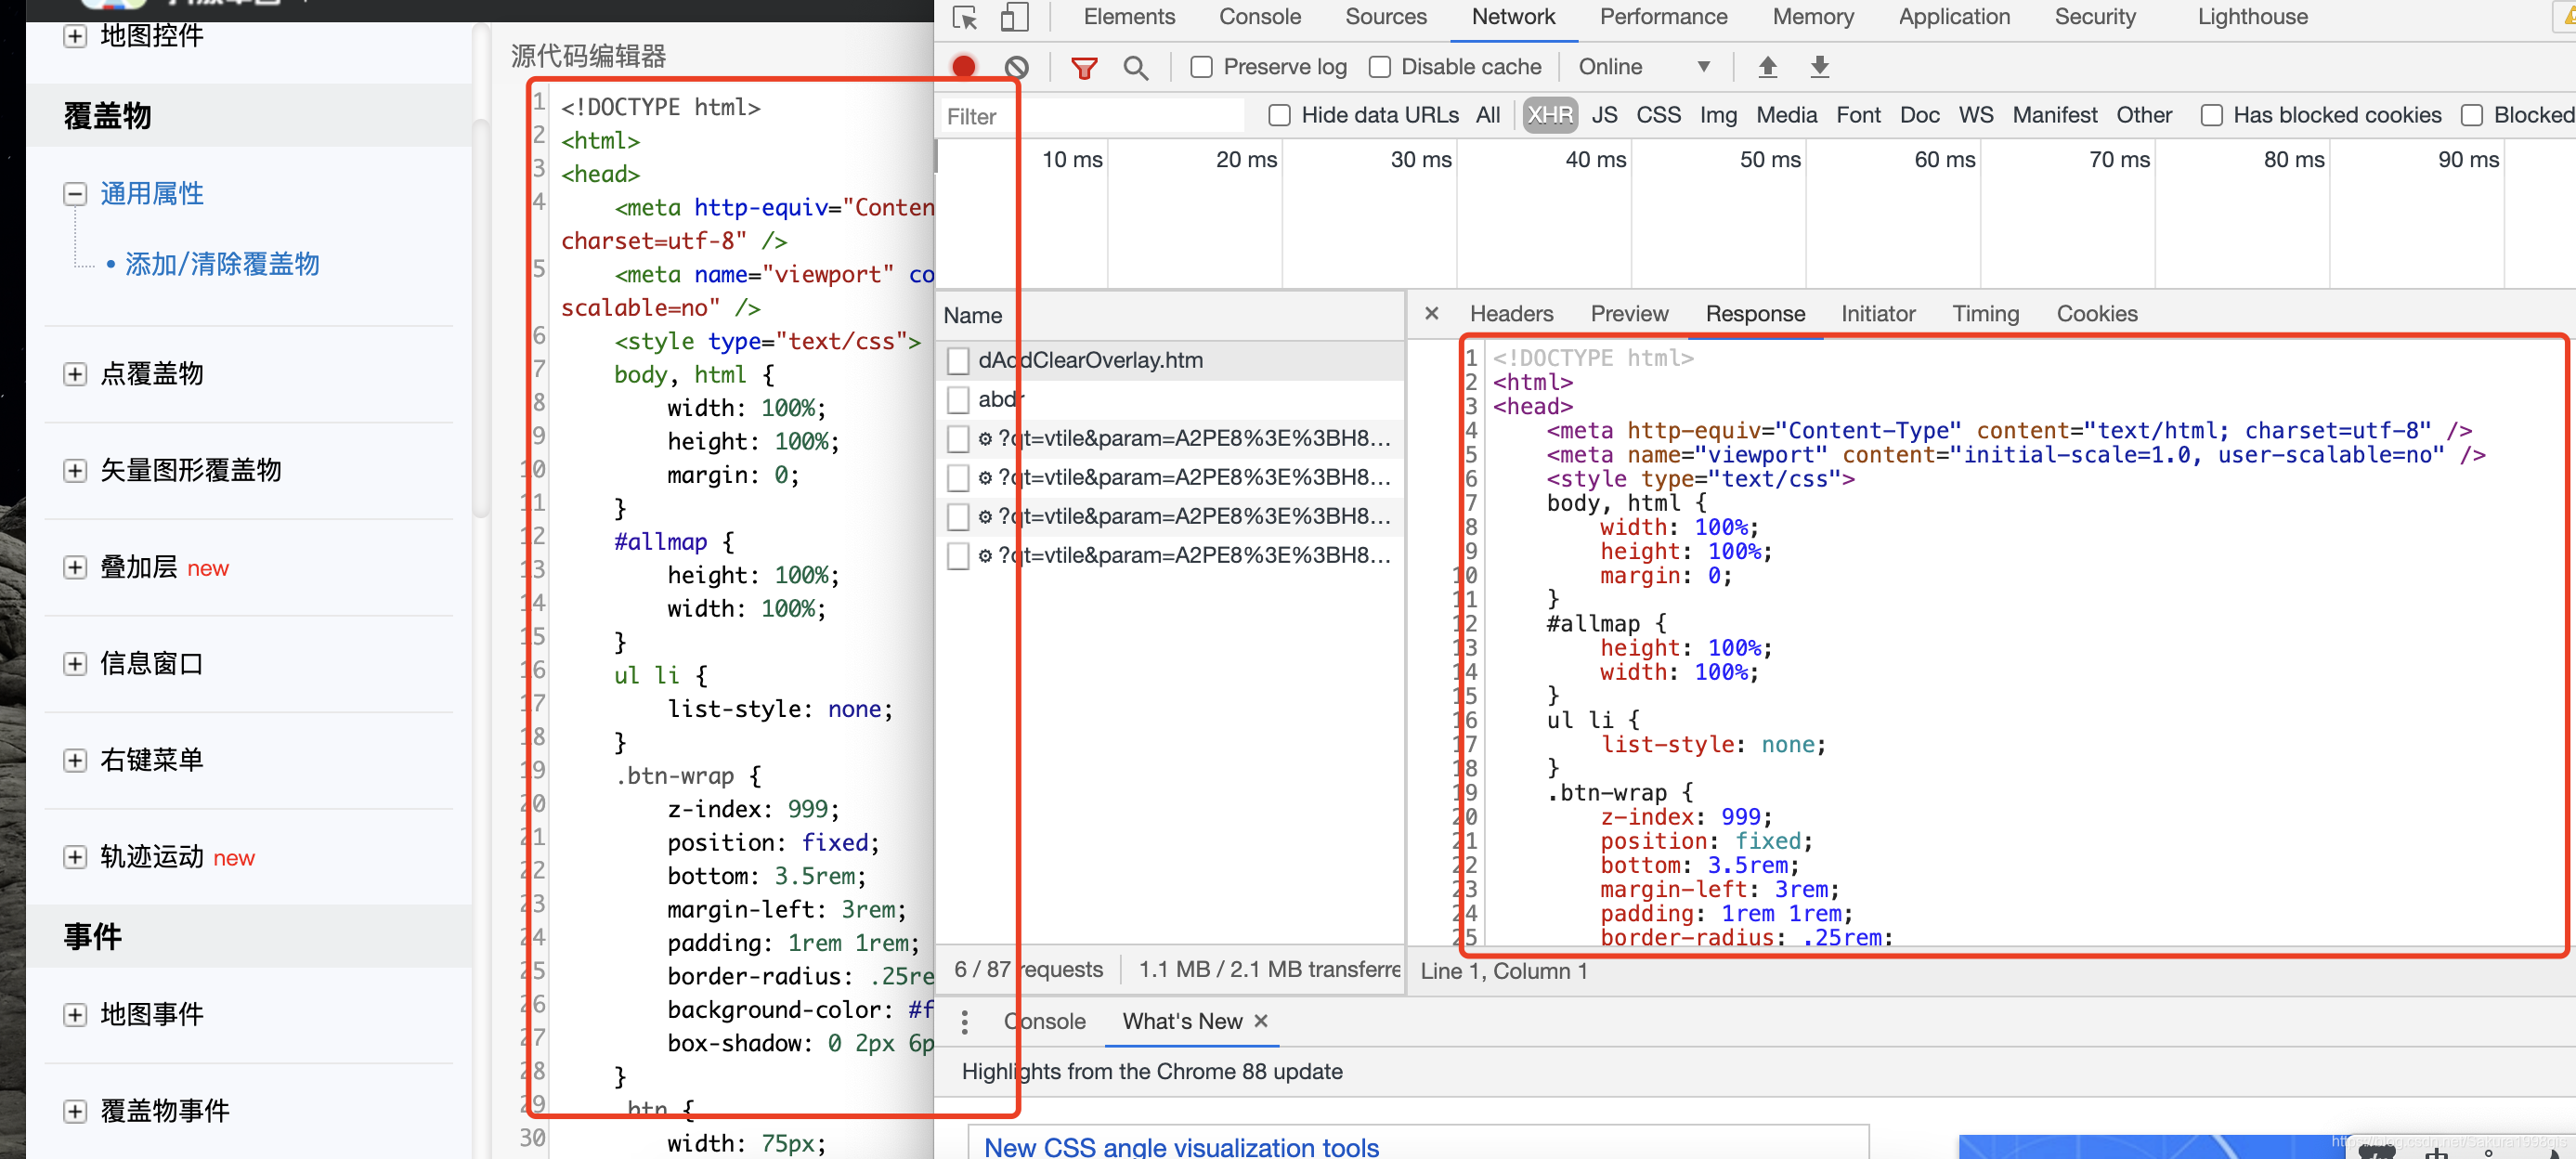Expand the 地图事件 tree node
The height and width of the screenshot is (1159, 2576).
tap(75, 1015)
